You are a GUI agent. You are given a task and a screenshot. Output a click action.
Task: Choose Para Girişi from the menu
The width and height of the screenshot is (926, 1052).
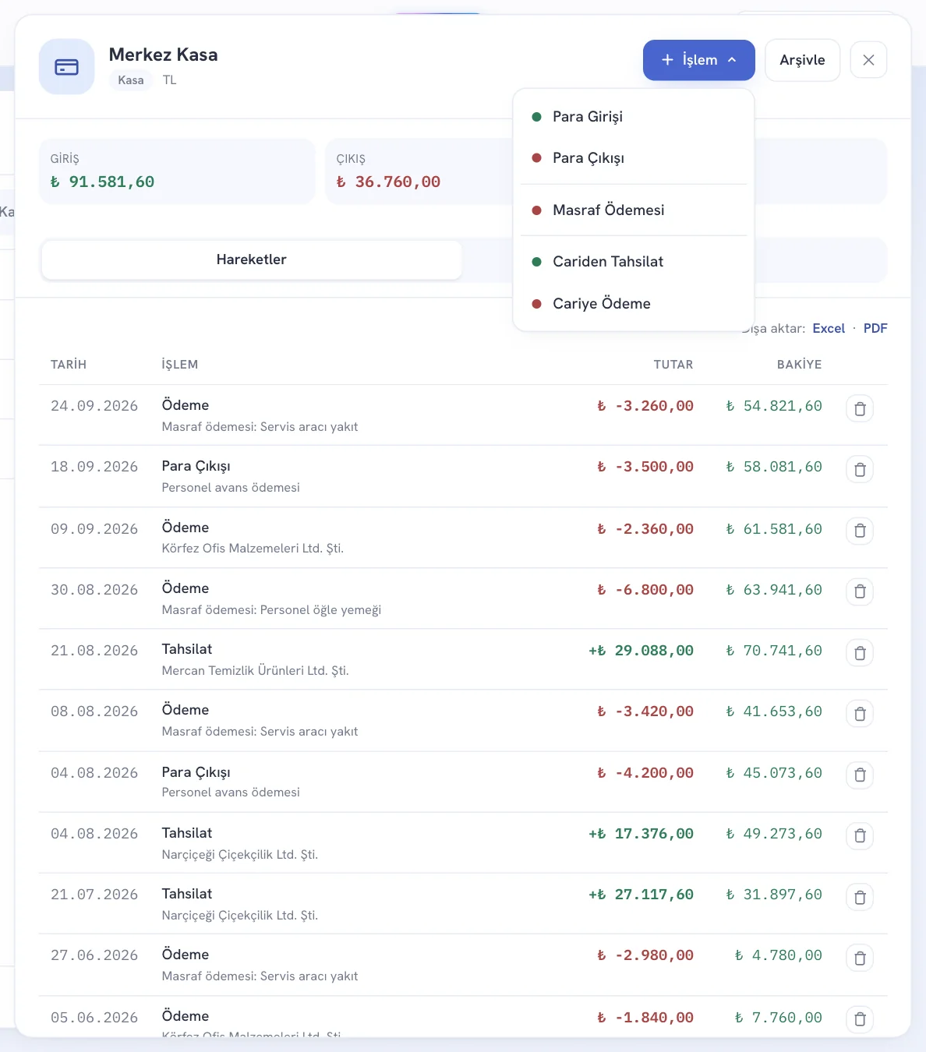tap(634, 117)
